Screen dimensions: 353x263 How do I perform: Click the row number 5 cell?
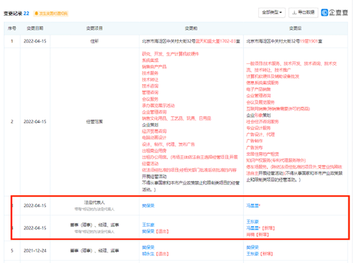(x=12, y=251)
